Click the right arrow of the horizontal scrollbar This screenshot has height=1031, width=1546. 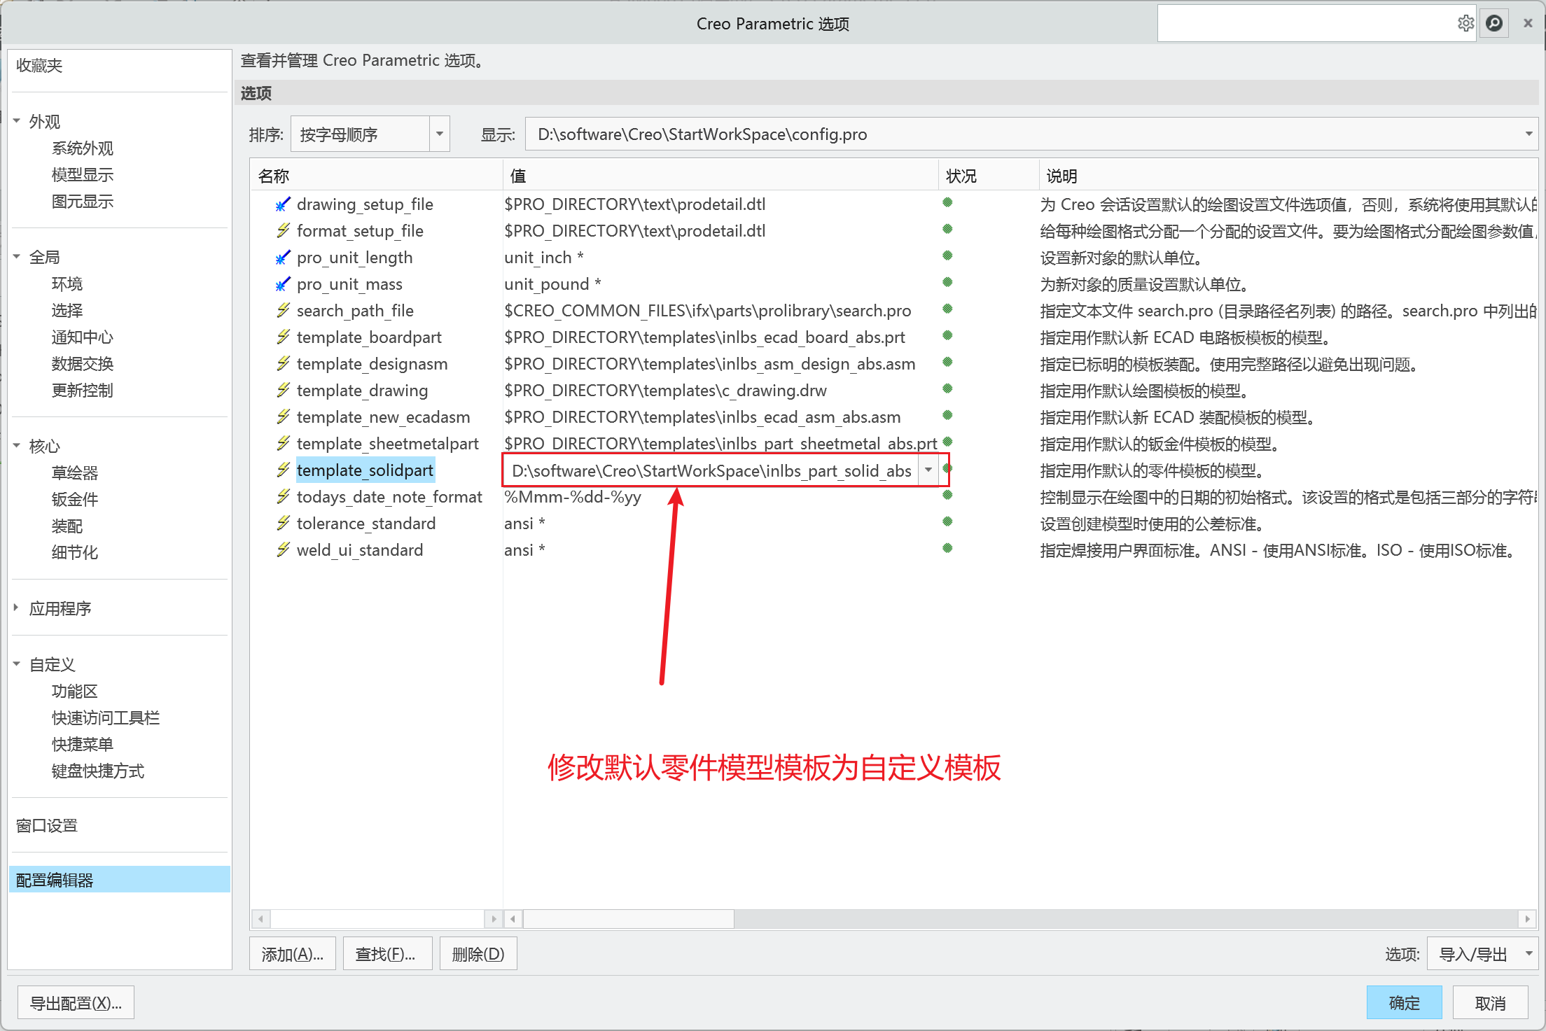coord(1526,918)
